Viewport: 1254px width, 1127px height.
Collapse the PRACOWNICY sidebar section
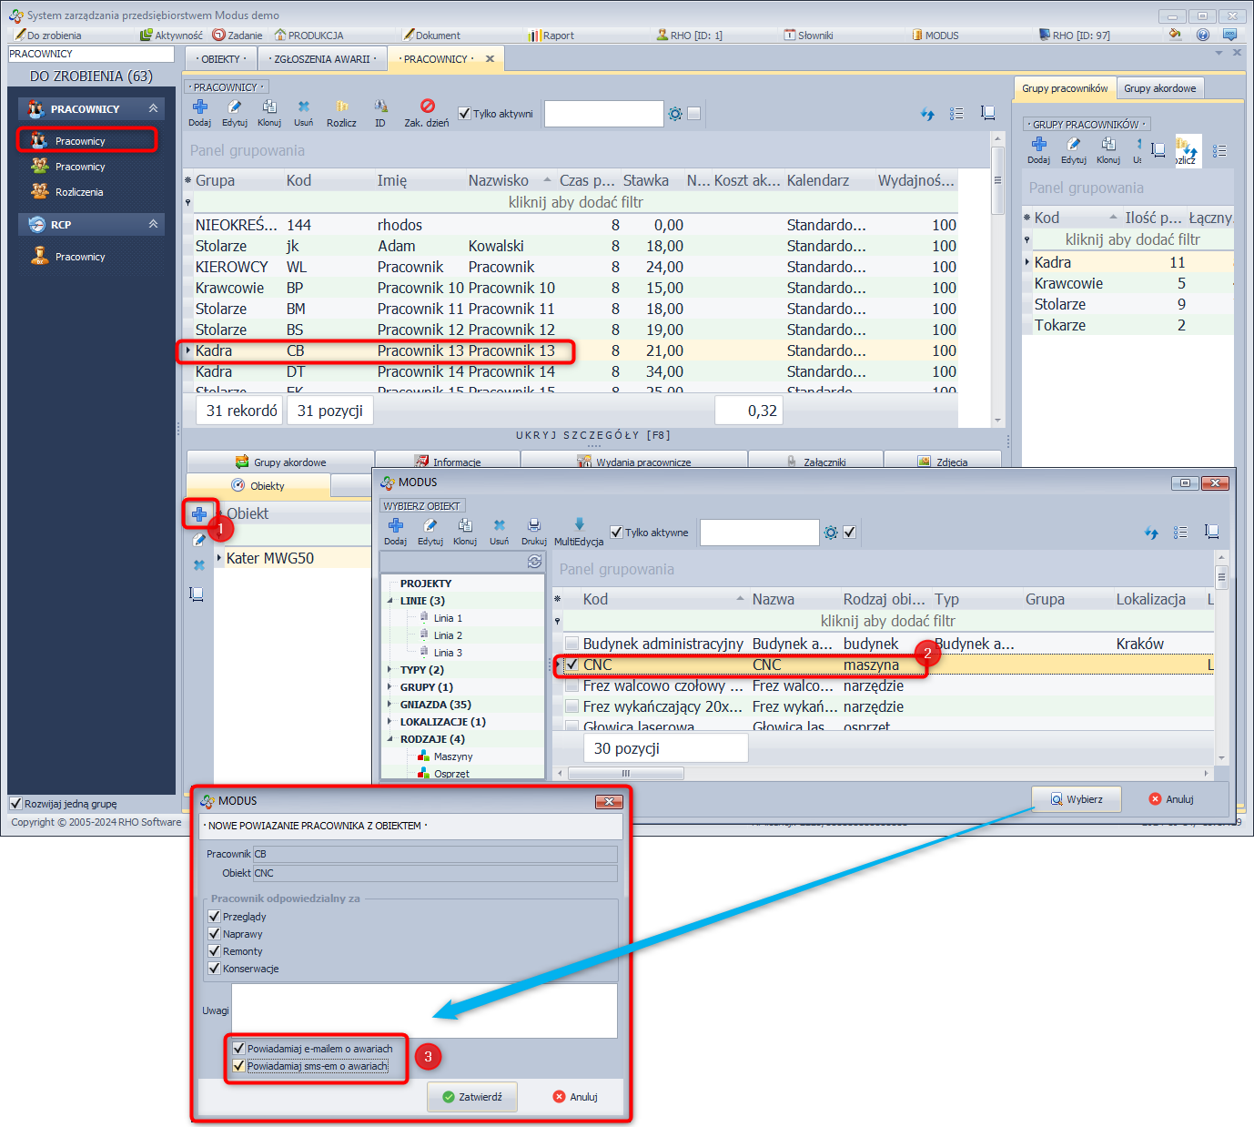pos(153,109)
